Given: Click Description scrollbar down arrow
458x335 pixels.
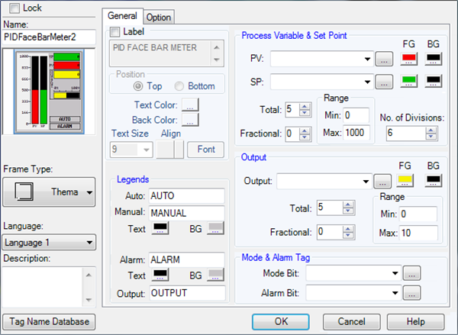Looking at the screenshot, I should click(x=89, y=300).
